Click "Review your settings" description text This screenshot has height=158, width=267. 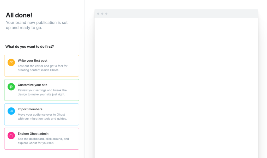[x=42, y=92]
